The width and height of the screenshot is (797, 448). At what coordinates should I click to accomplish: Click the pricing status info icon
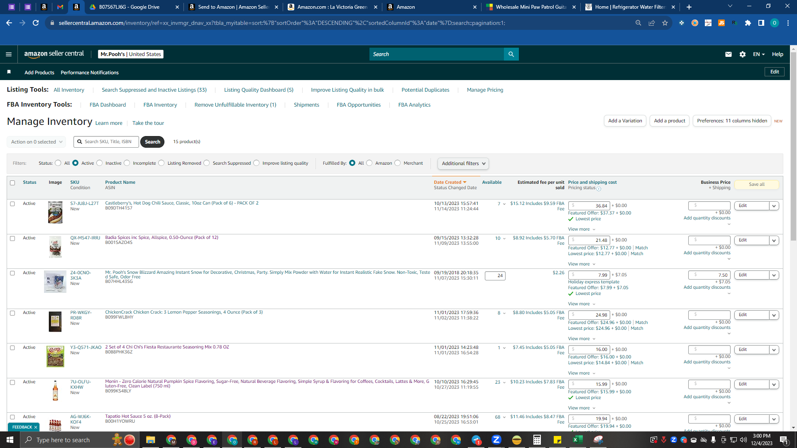tap(599, 188)
